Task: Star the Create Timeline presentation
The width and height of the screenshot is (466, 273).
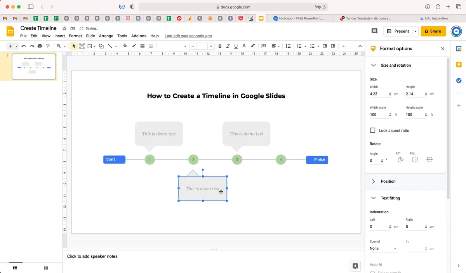Action: [64, 28]
